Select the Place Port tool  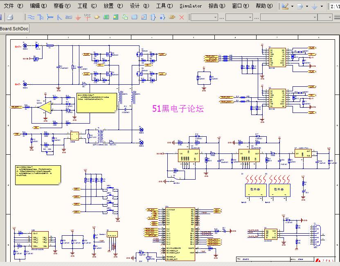(x=172, y=17)
